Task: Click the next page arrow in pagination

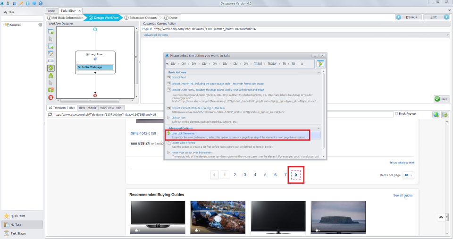Action: coord(296,175)
